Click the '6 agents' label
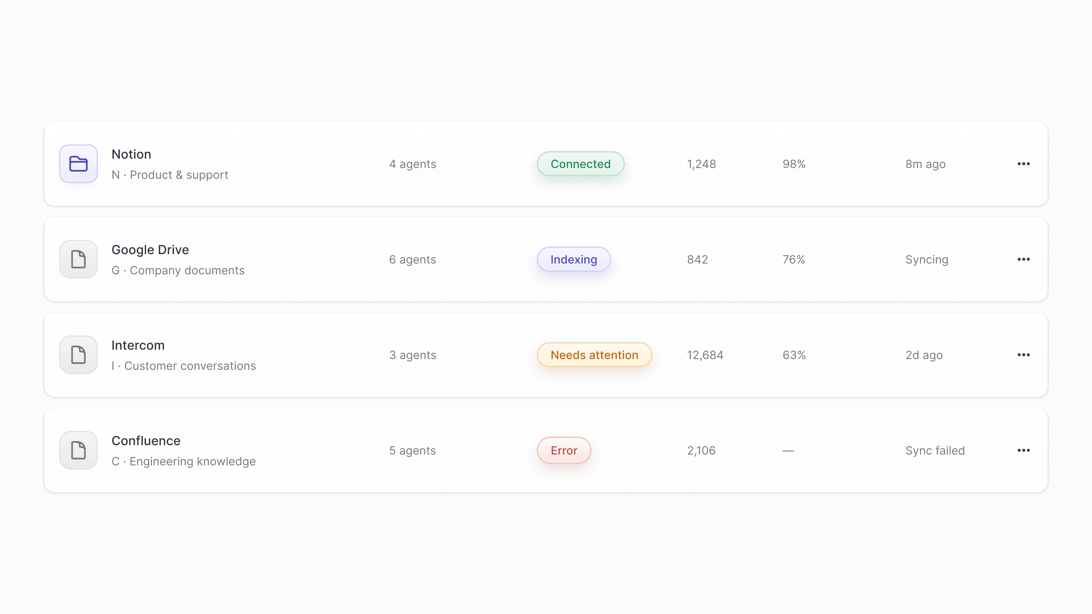Viewport: 1092px width, 614px height. (x=412, y=259)
